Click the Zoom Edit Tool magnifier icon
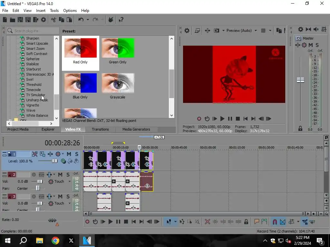The height and width of the screenshot is (247, 330). 197,222
